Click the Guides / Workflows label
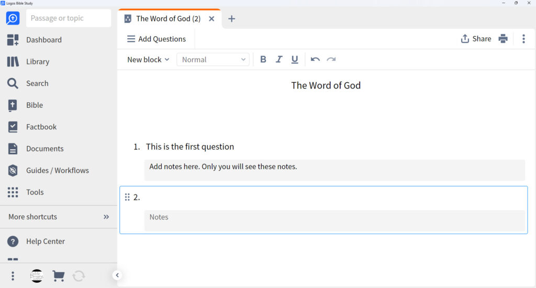536x288 pixels. (58, 170)
